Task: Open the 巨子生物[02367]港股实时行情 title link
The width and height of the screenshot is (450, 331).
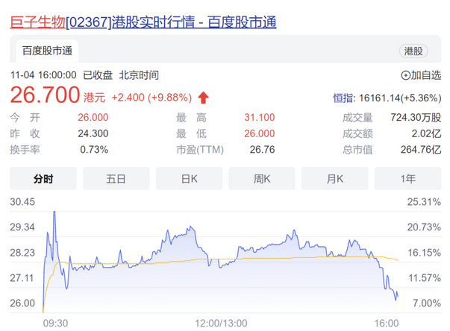Action: click(143, 22)
